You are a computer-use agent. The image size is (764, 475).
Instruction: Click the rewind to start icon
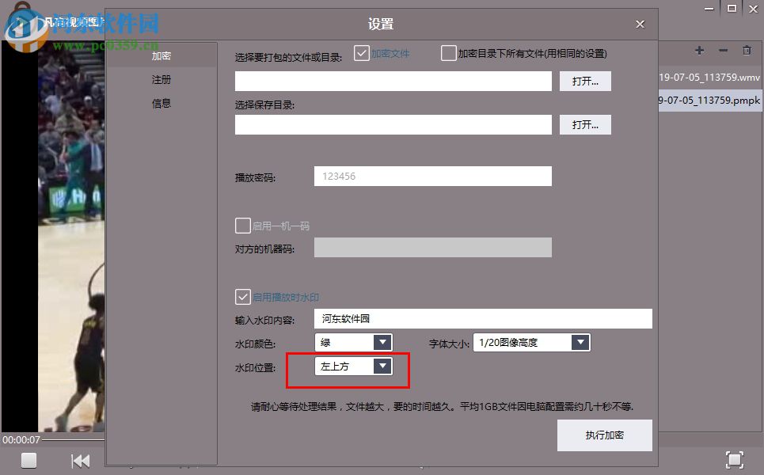pos(82,460)
